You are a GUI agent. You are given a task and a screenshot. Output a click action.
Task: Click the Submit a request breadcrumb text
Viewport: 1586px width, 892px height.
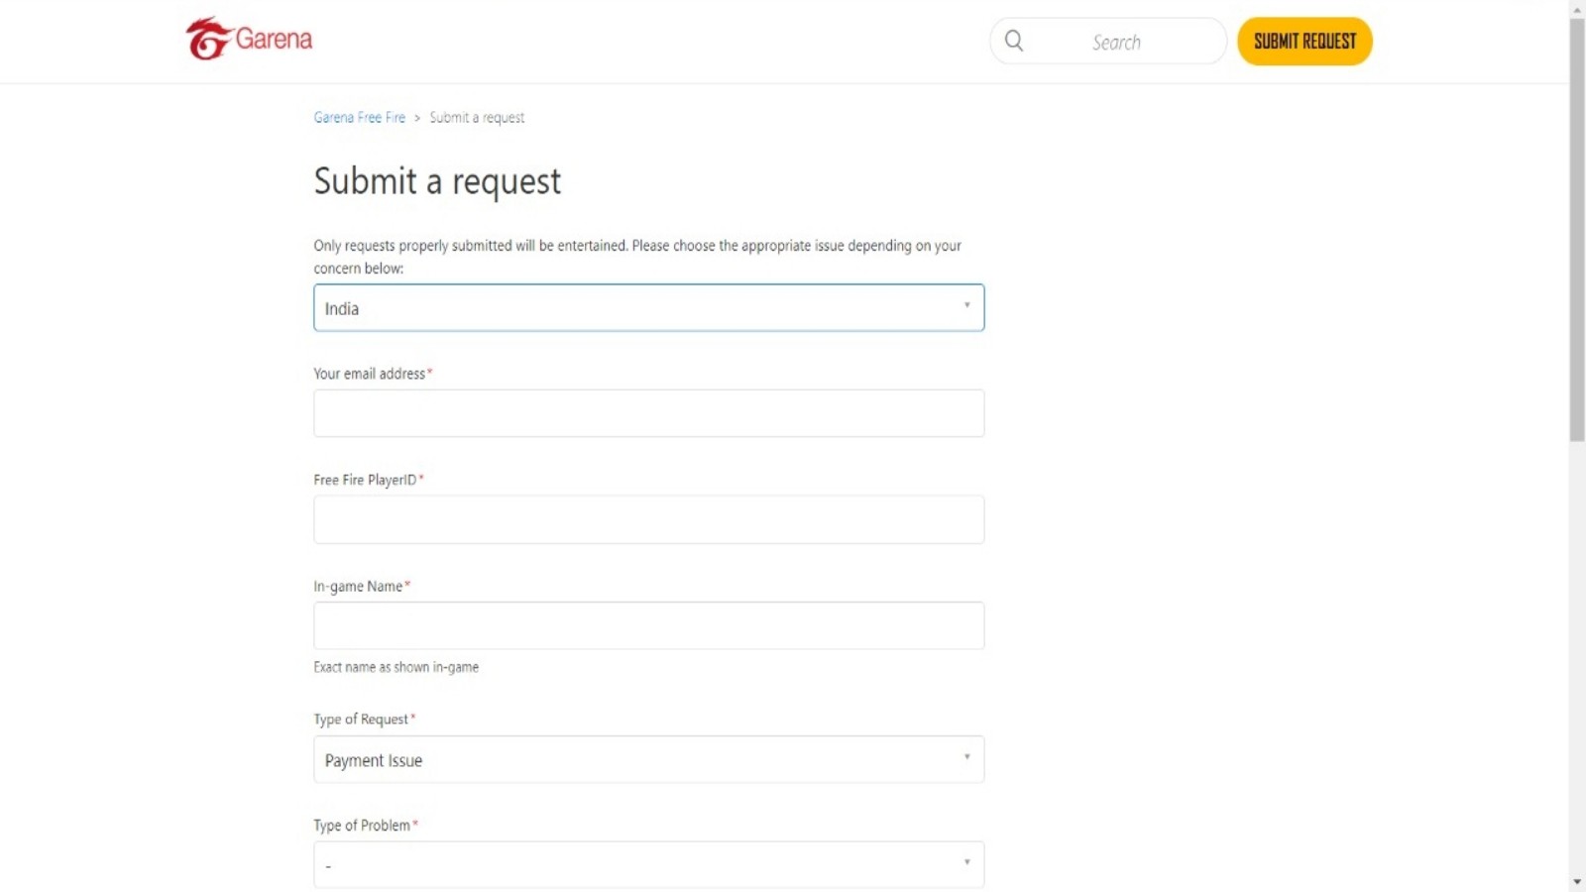(477, 117)
